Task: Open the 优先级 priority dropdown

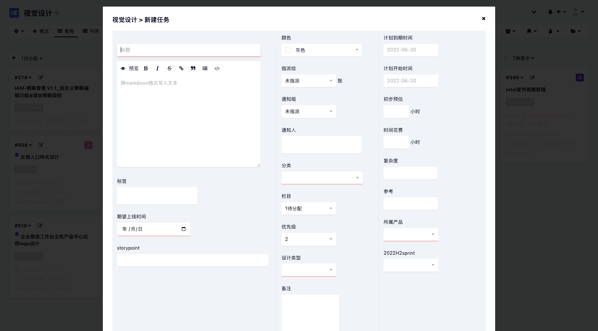Action: pyautogui.click(x=309, y=239)
